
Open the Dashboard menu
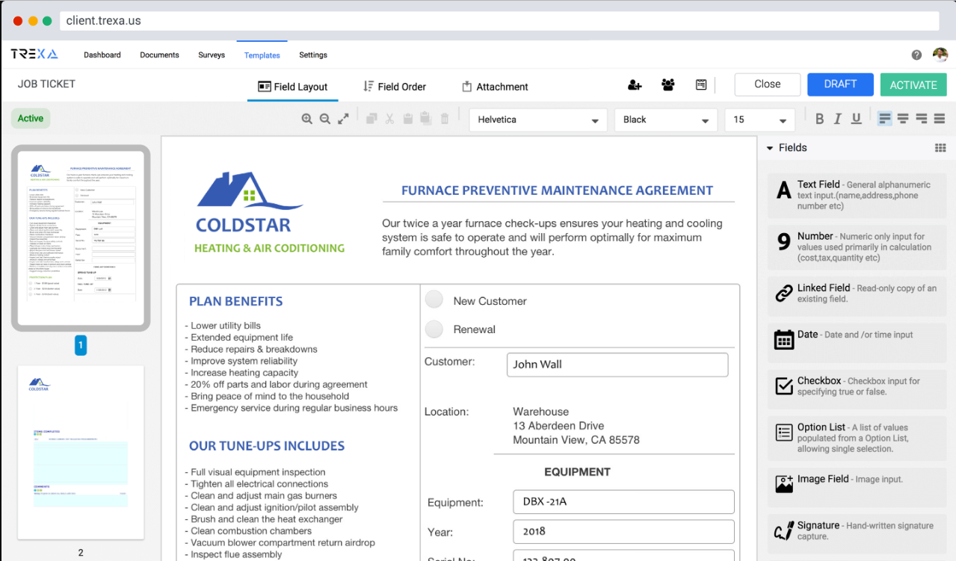pyautogui.click(x=102, y=55)
